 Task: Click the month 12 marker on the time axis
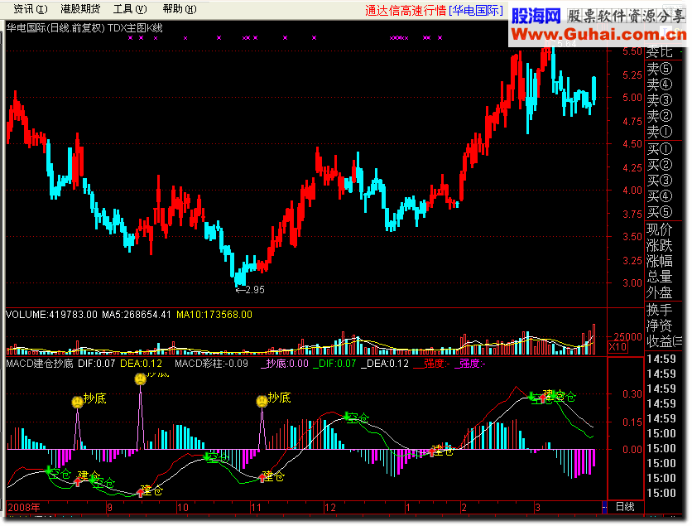(x=330, y=508)
